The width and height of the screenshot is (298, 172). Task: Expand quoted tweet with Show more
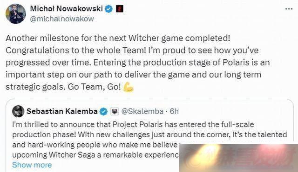click(x=32, y=165)
